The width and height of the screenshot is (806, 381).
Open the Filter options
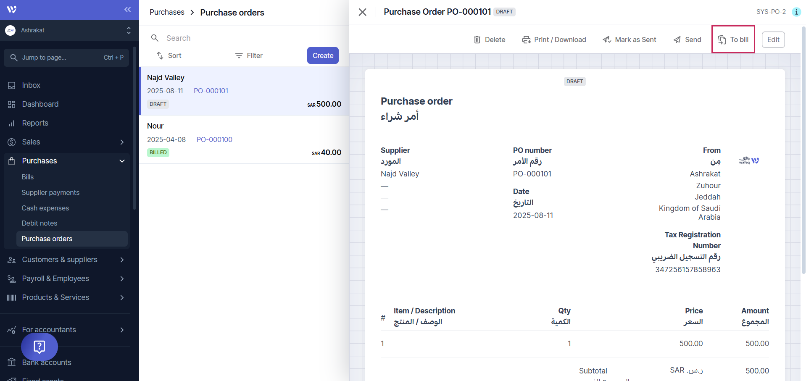pyautogui.click(x=249, y=55)
